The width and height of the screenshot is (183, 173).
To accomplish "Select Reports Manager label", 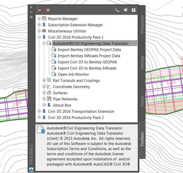I will (x=63, y=19).
